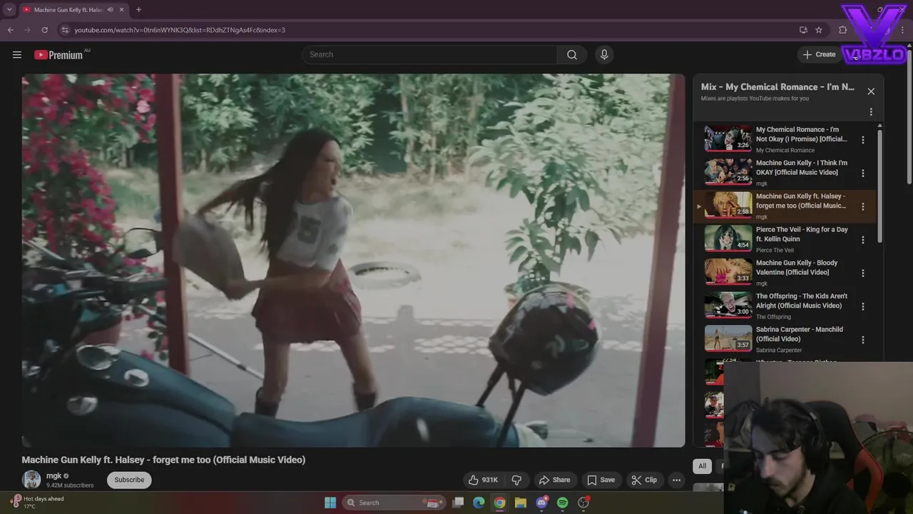Image resolution: width=913 pixels, height=514 pixels.
Task: Open options for I'm Not Okay playlist item
Action: coord(862,140)
